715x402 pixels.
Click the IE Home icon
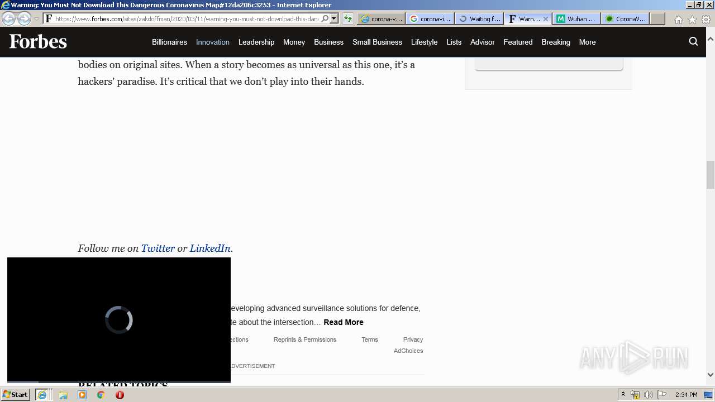(x=678, y=20)
